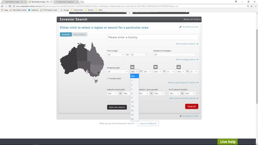Viewport: 258px width, 145px height.
Task: Open Partners bookmark folder
Action: (x=89, y=10)
